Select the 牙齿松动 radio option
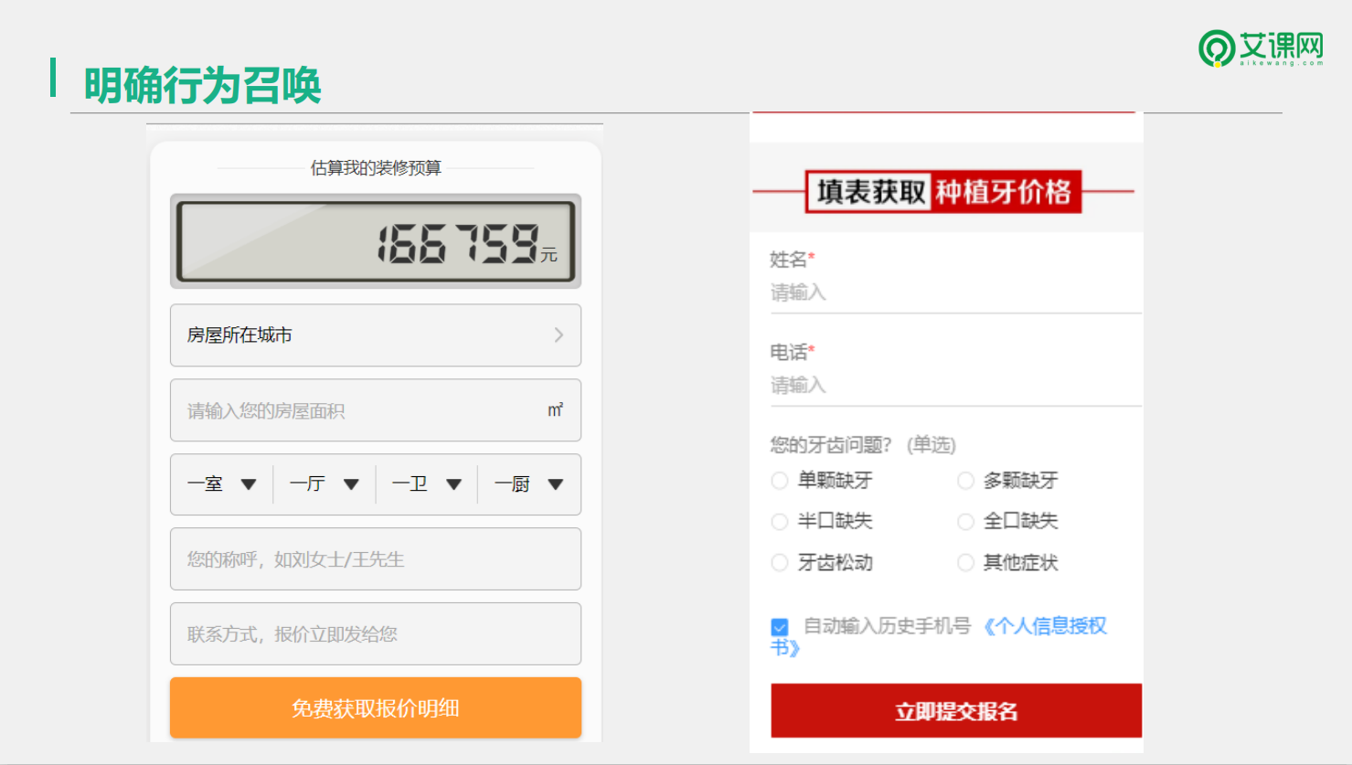This screenshot has width=1352, height=765. click(780, 563)
